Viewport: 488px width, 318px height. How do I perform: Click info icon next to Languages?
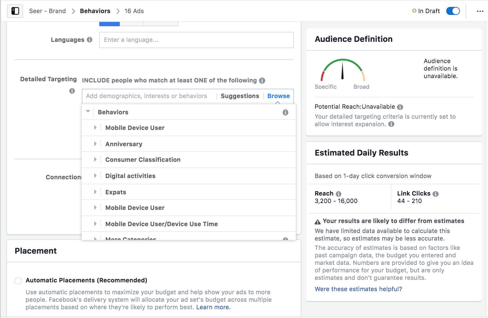point(90,40)
